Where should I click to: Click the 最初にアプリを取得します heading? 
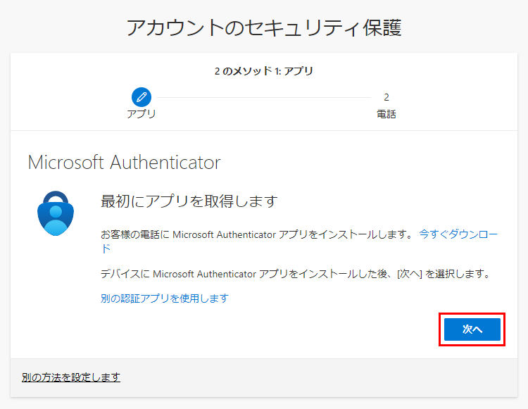point(189,201)
